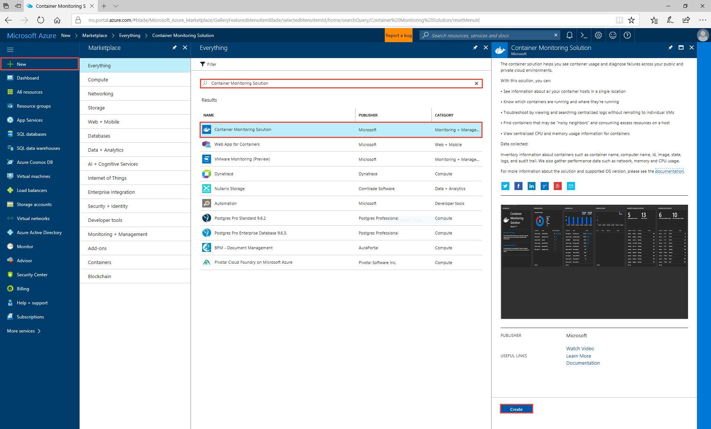Click the notifications bell icon
711x429 pixels.
pos(569,35)
